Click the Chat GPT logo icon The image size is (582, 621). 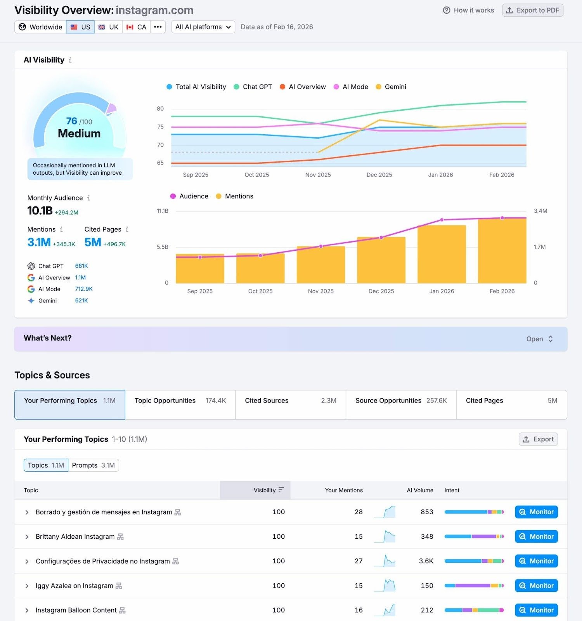(x=31, y=266)
